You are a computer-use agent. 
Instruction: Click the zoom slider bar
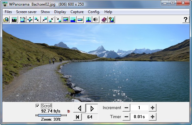[x=51, y=115]
